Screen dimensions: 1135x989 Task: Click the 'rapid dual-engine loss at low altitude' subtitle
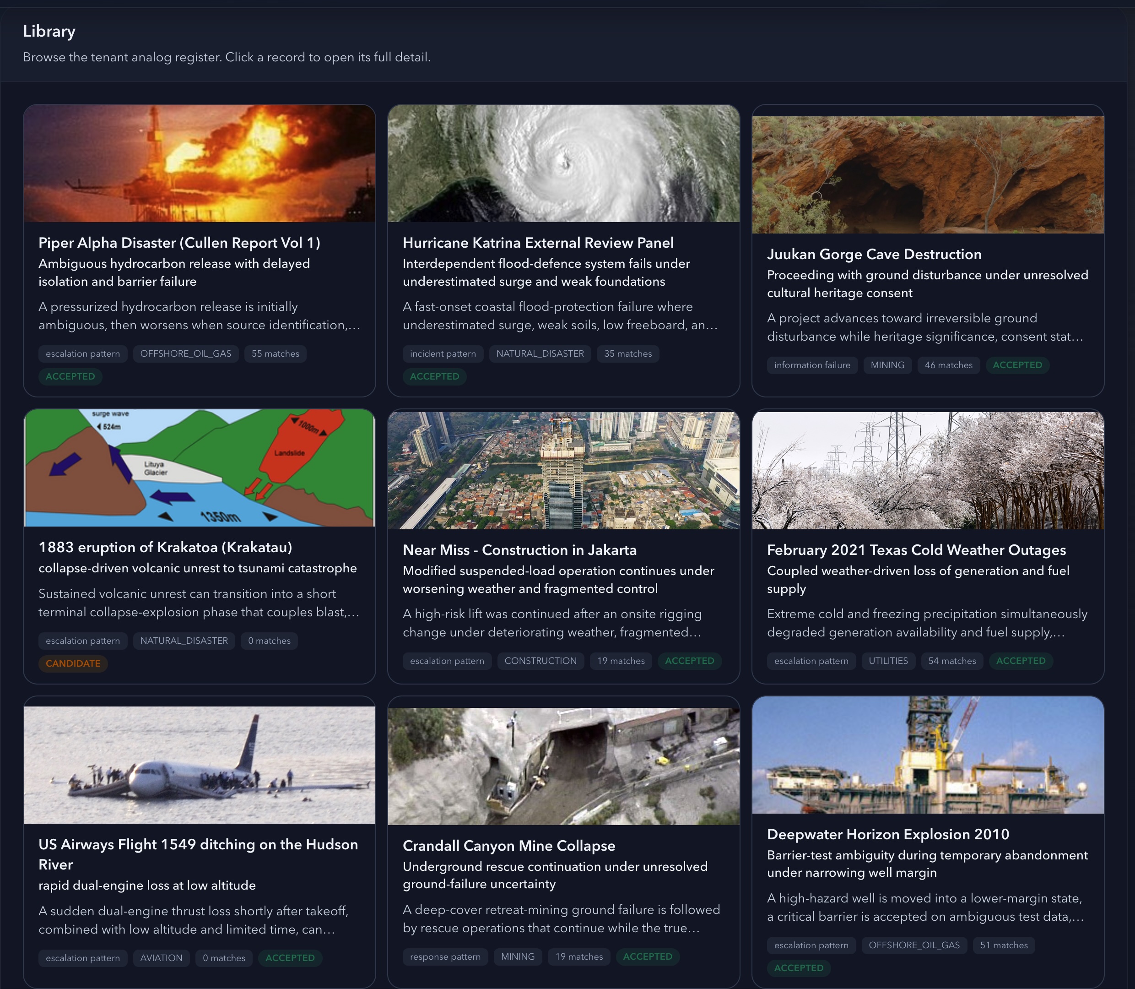tap(147, 886)
